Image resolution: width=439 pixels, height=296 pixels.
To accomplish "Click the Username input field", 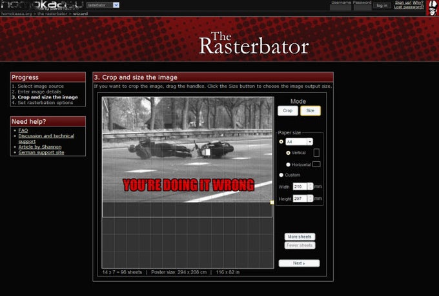I will click(x=340, y=7).
